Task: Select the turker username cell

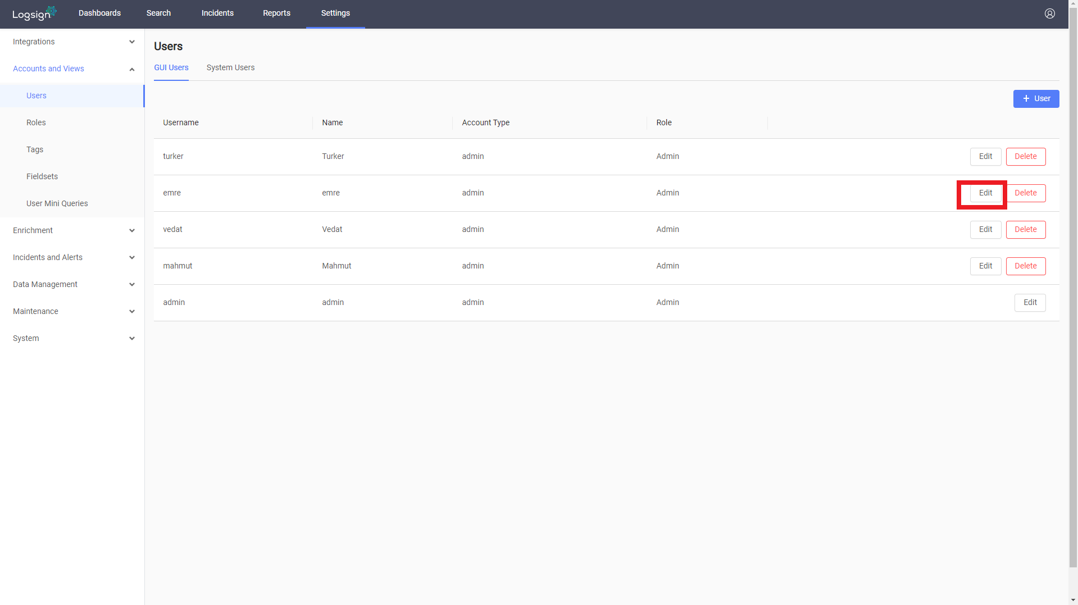Action: pyautogui.click(x=173, y=156)
